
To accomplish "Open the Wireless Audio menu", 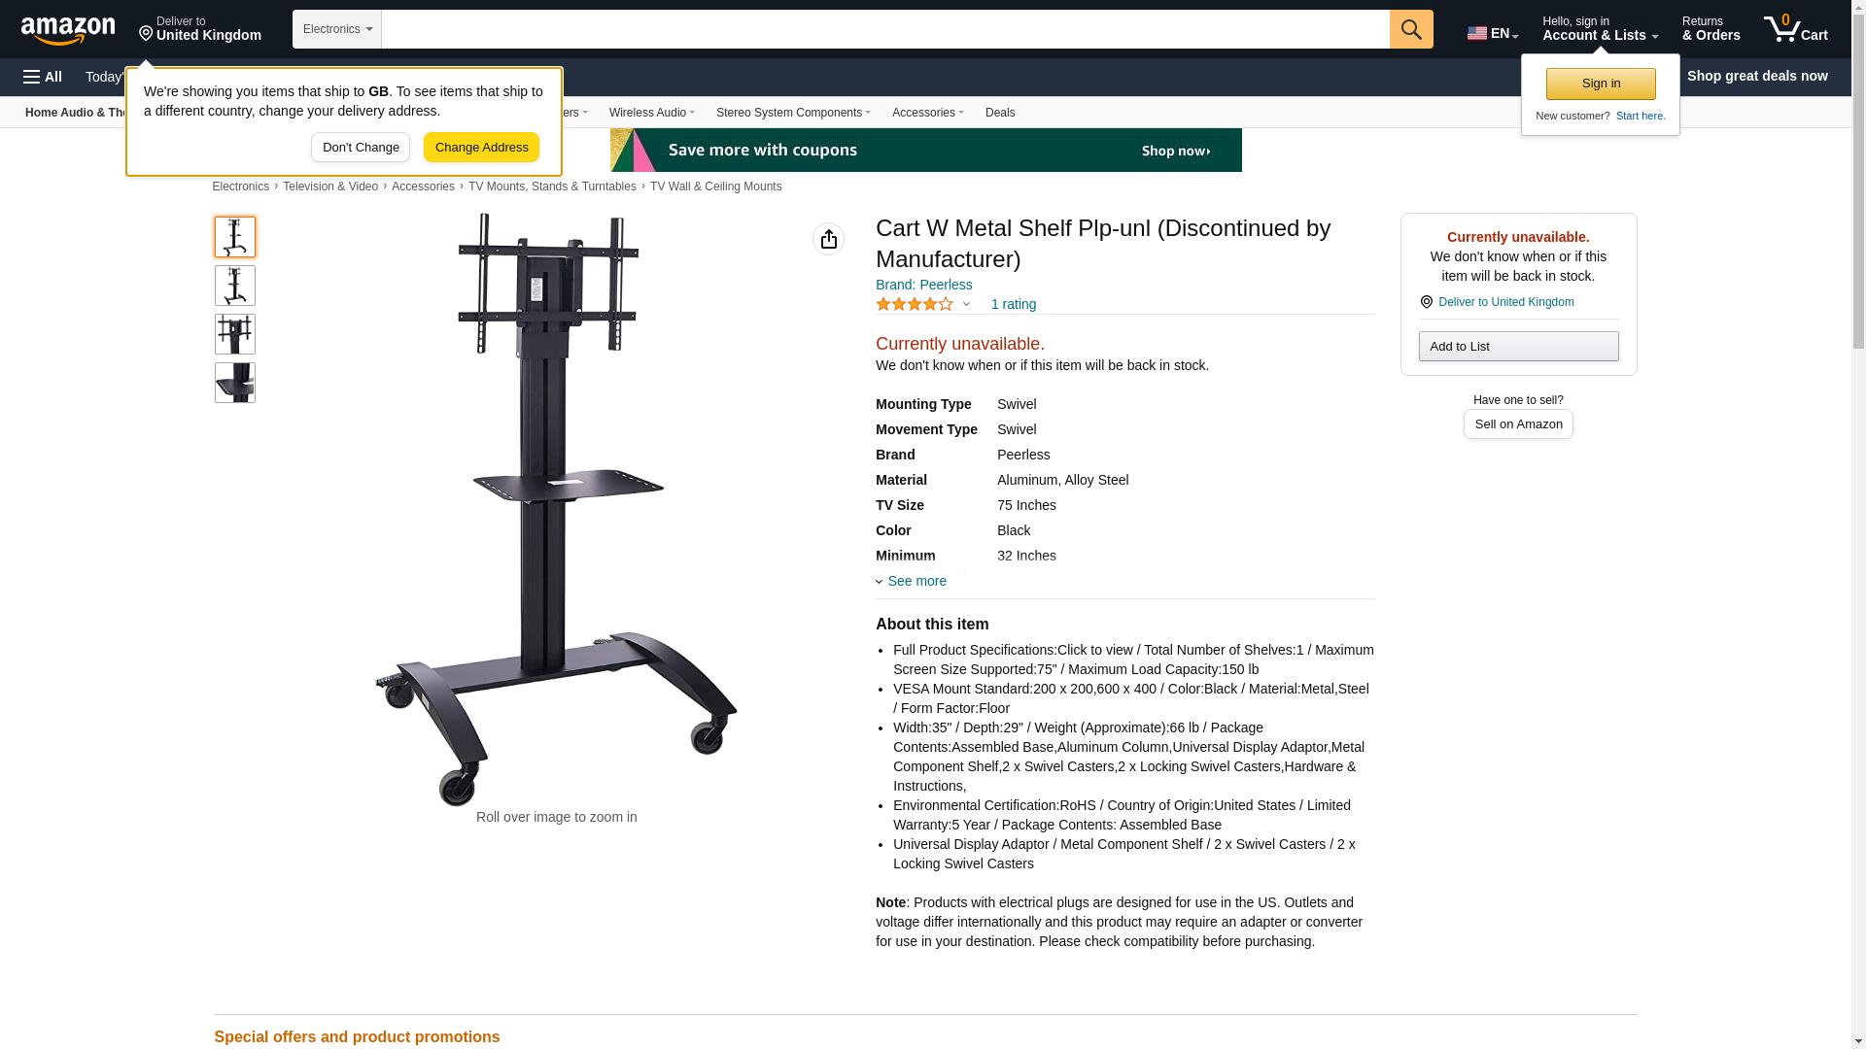I will point(651,113).
